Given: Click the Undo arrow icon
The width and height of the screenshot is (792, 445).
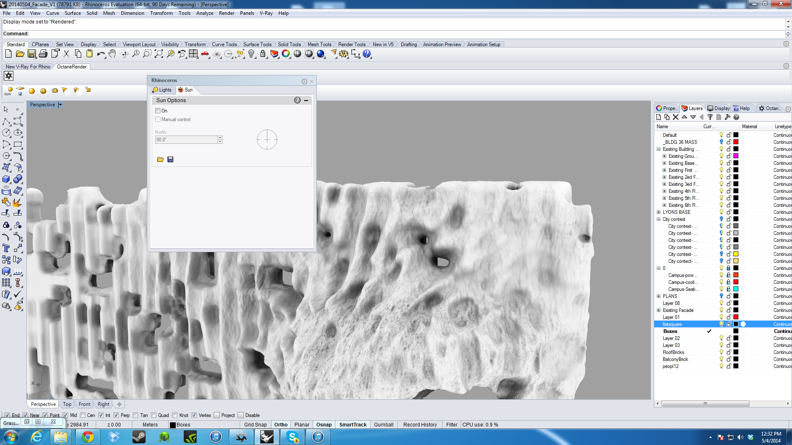Looking at the screenshot, I should (x=100, y=54).
